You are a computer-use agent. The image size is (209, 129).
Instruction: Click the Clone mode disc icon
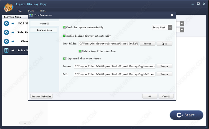click(6, 41)
